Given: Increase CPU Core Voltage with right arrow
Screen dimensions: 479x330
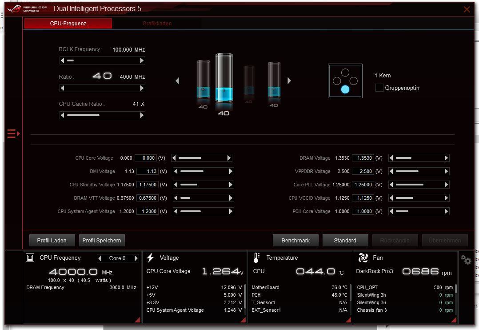Looking at the screenshot, I should [229, 158].
